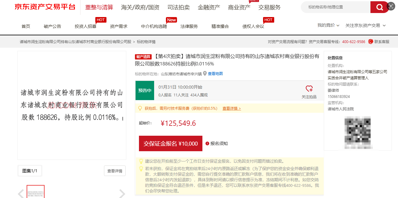The width and height of the screenshot is (398, 198).
Task: Click the red exclamation notice icon
Action: pos(207,143)
